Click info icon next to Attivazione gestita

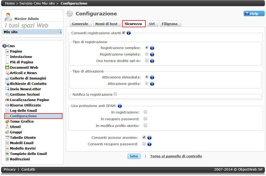(152, 84)
